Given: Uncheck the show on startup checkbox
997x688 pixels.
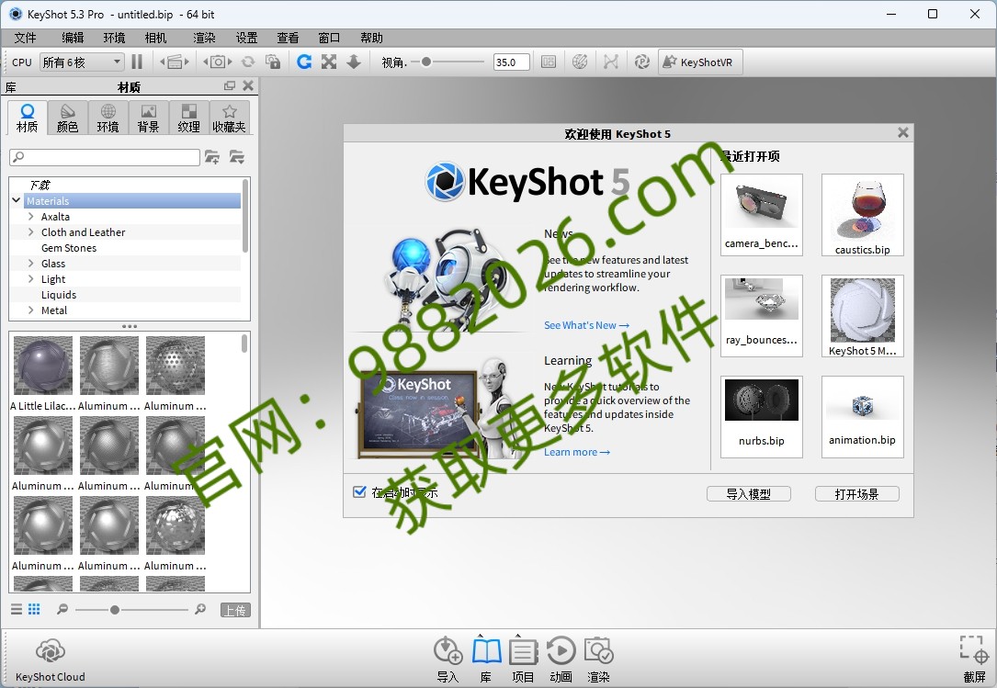Looking at the screenshot, I should click(x=359, y=491).
